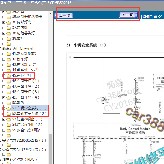Select 52.车辆安全系统（2）entry

pos(29,114)
